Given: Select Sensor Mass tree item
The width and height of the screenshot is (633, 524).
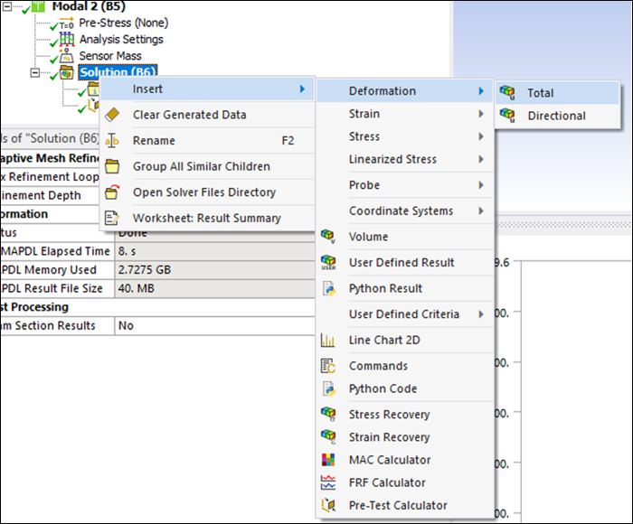Looking at the screenshot, I should point(110,56).
